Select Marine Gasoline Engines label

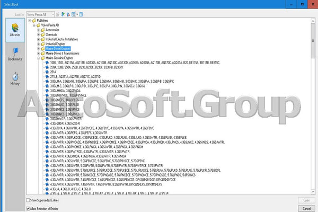click(x=59, y=58)
